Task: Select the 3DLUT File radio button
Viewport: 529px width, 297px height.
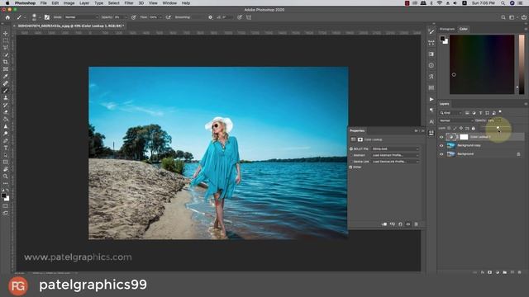Action: (350, 148)
